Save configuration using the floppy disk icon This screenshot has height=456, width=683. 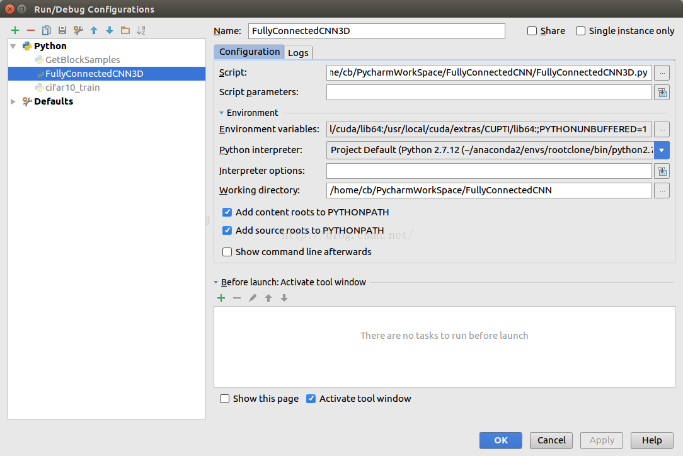click(x=62, y=30)
